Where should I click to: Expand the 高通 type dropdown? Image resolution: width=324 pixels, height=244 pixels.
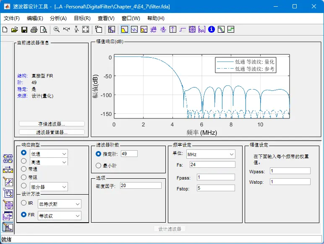point(49,162)
